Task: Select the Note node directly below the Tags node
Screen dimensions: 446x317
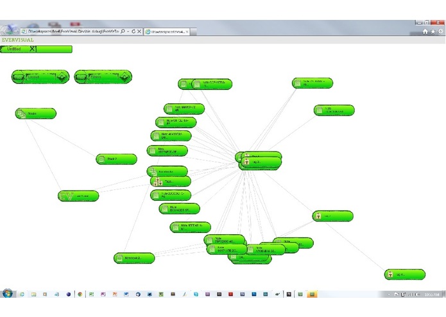Action: (171, 195)
